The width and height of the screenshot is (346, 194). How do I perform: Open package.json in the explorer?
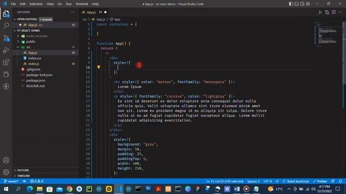36,80
